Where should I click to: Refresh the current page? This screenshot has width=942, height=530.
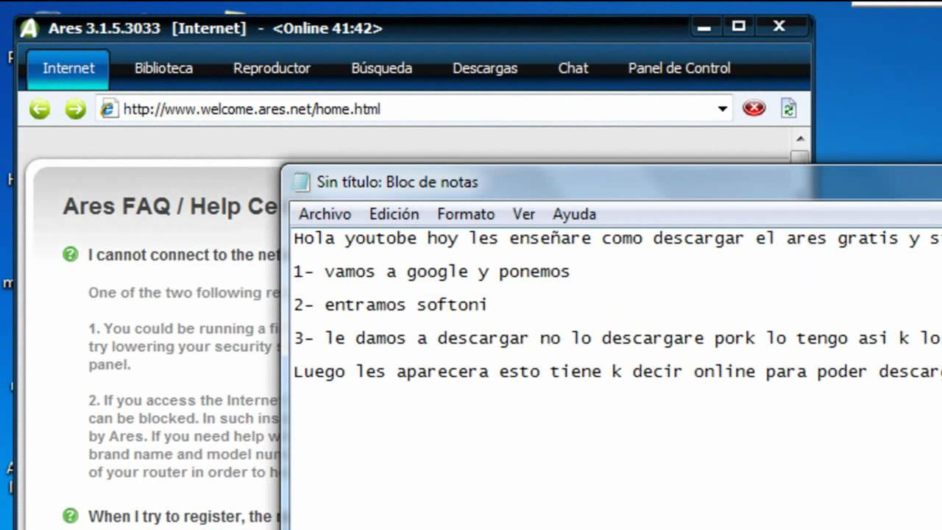tap(787, 107)
